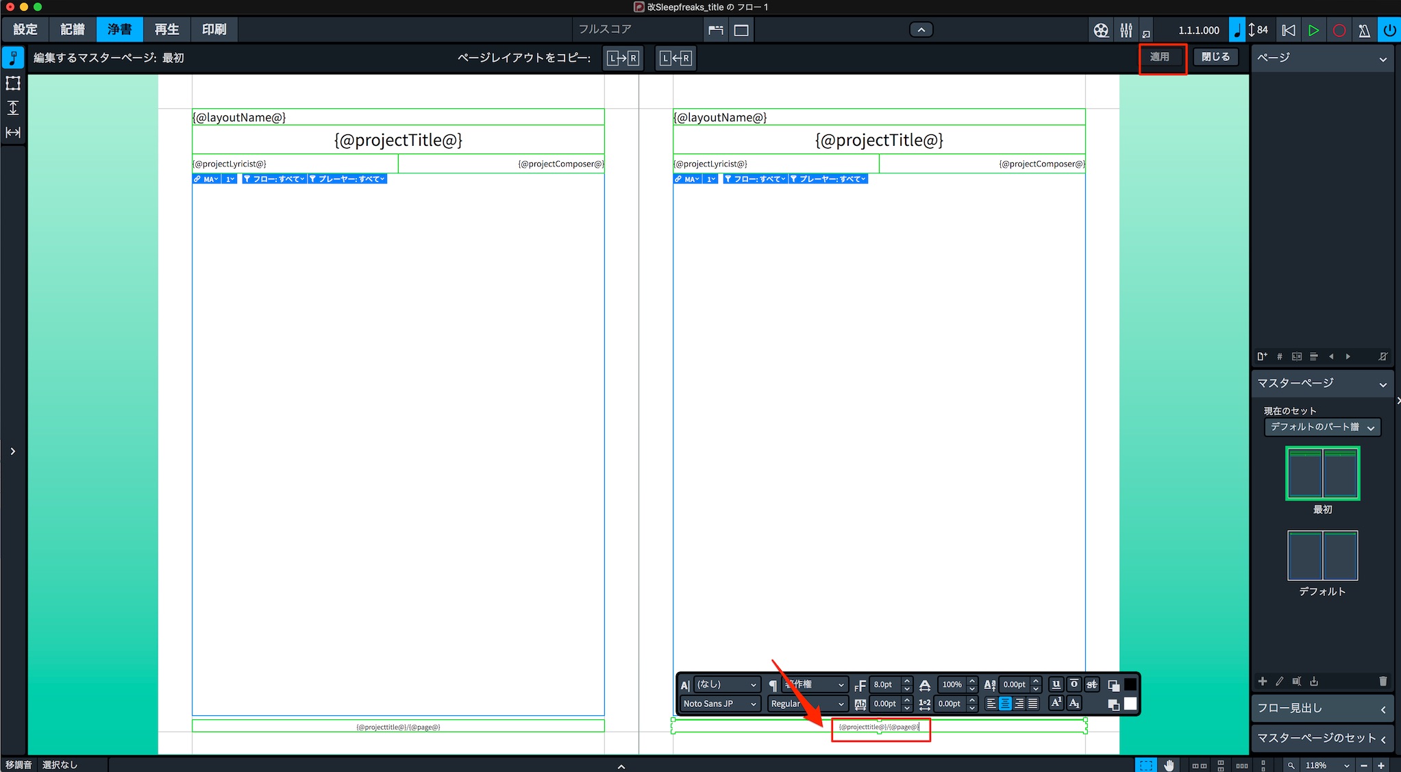Switch to the 記譜 mode tab
The image size is (1401, 772).
click(72, 29)
